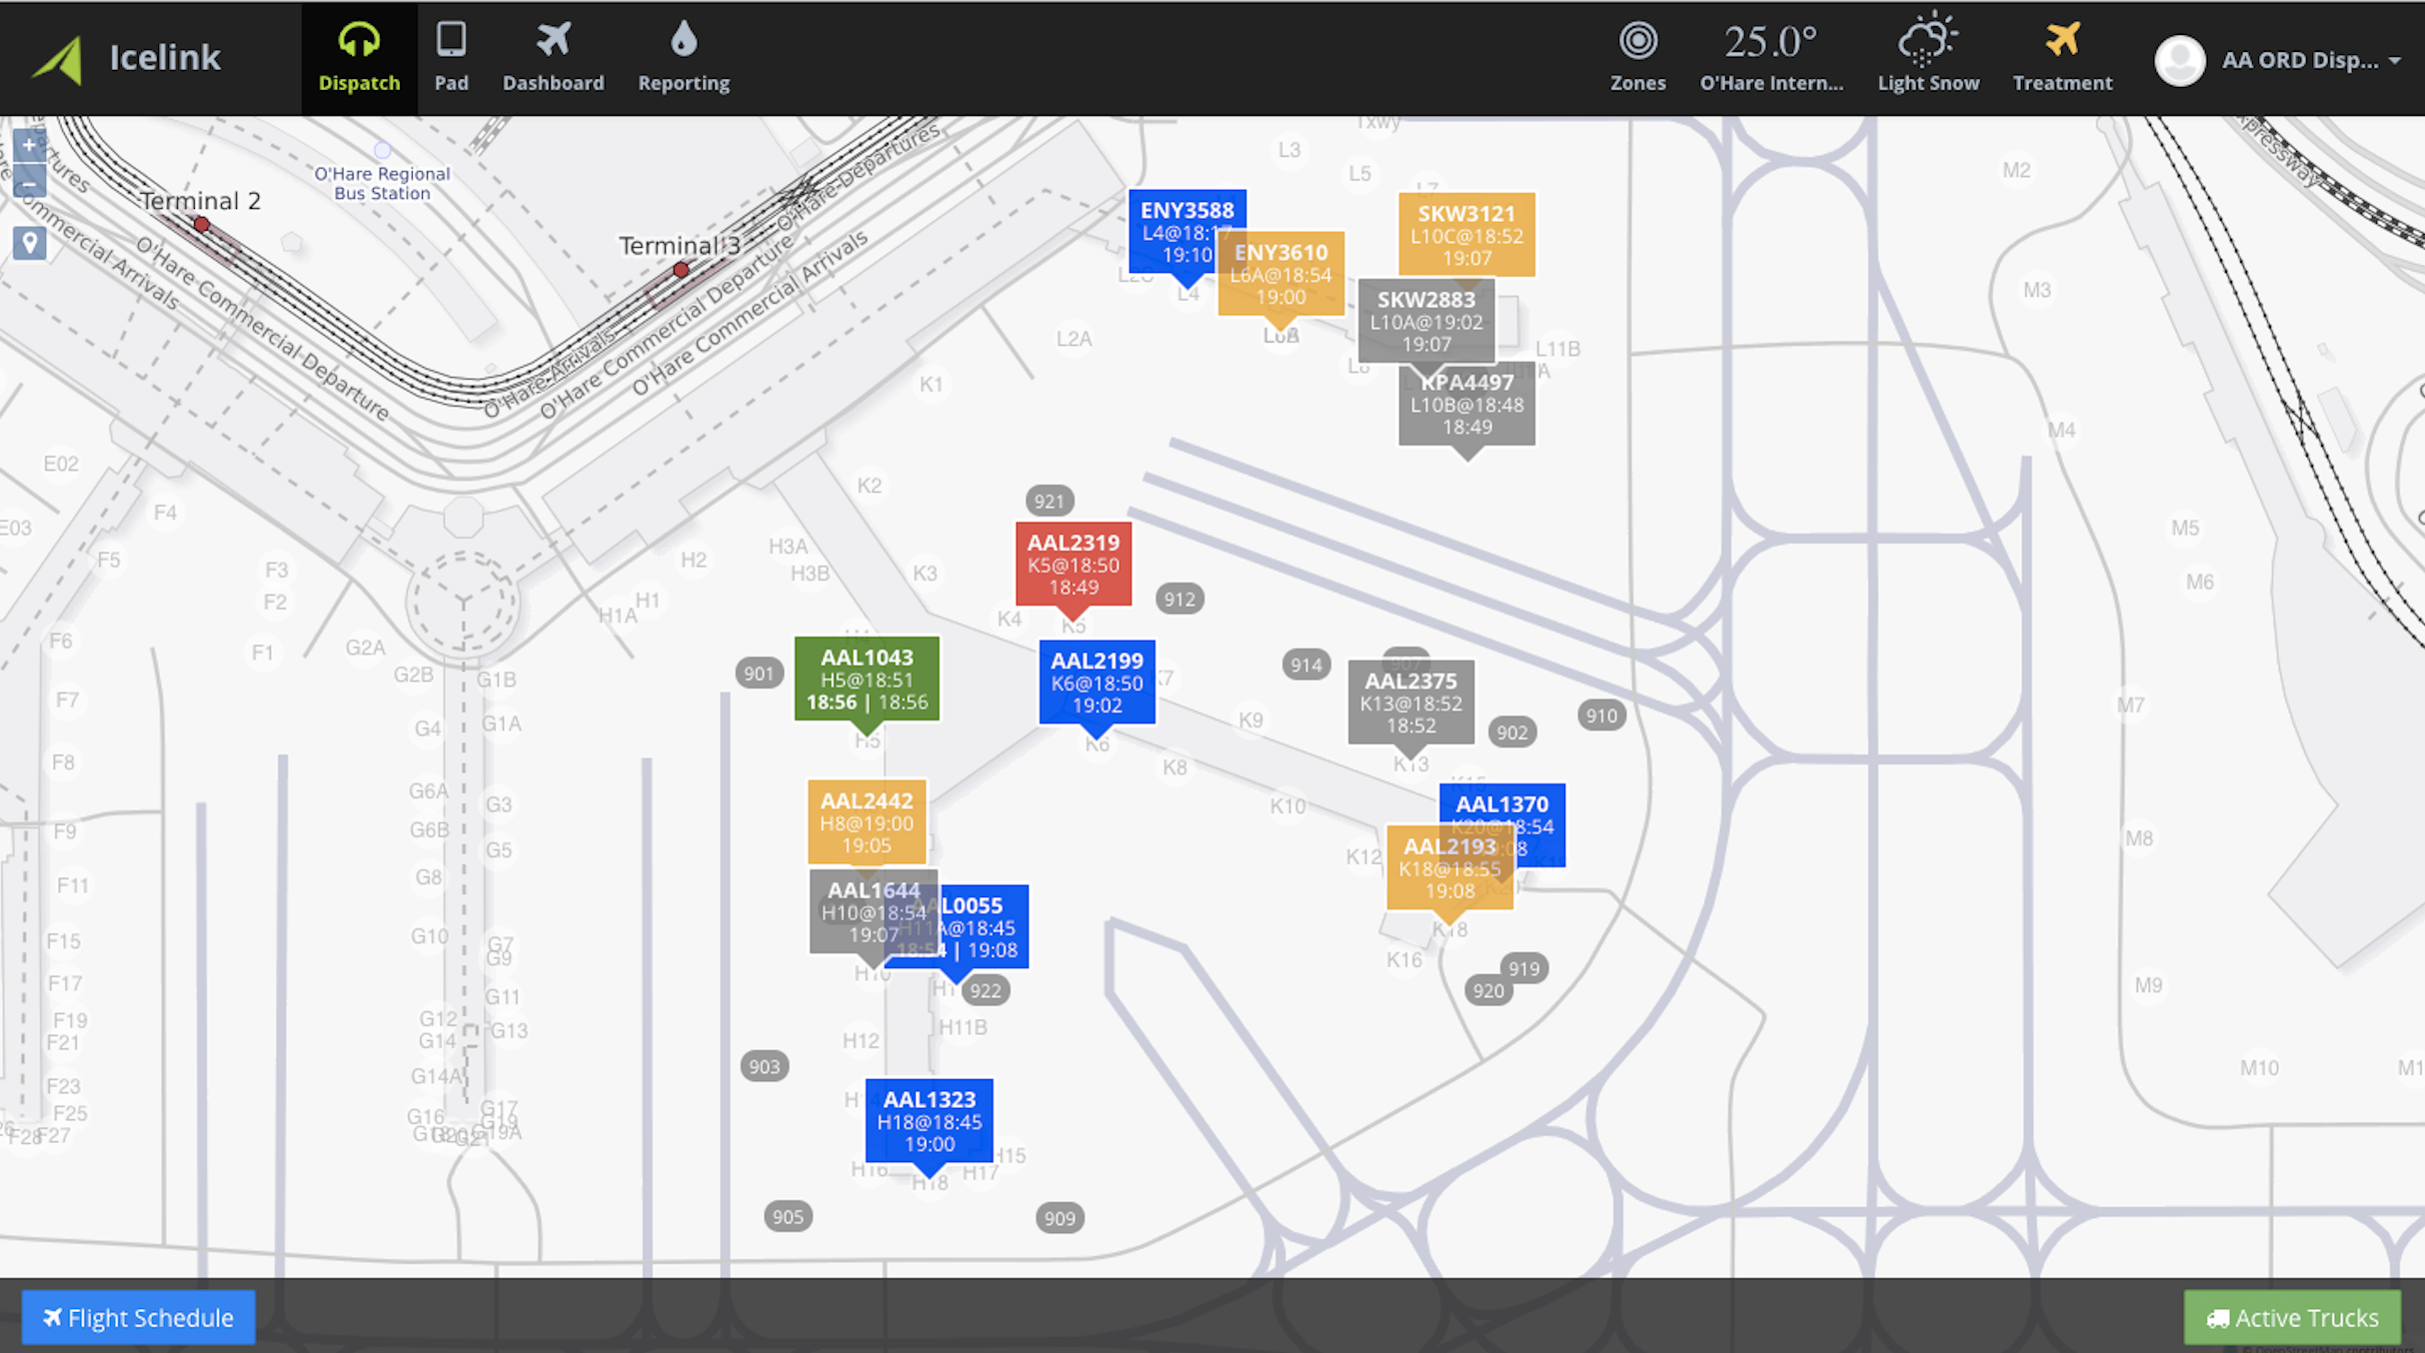This screenshot has width=2425, height=1353.
Task: Select flight AAL2375 at K13
Action: pos(1410,702)
